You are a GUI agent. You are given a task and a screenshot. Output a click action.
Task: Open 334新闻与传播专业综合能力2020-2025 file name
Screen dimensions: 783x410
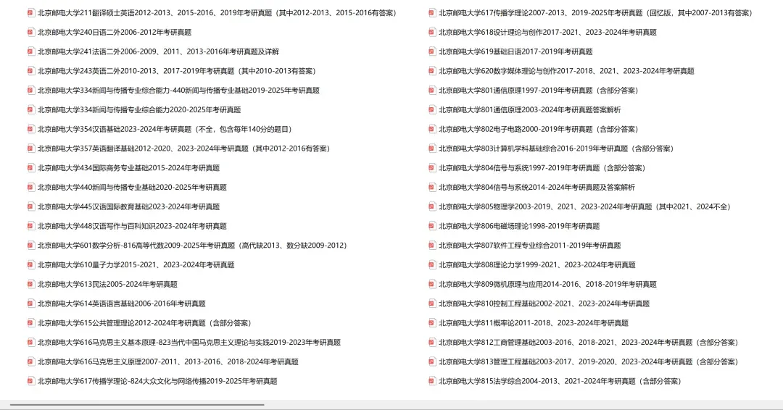(139, 110)
